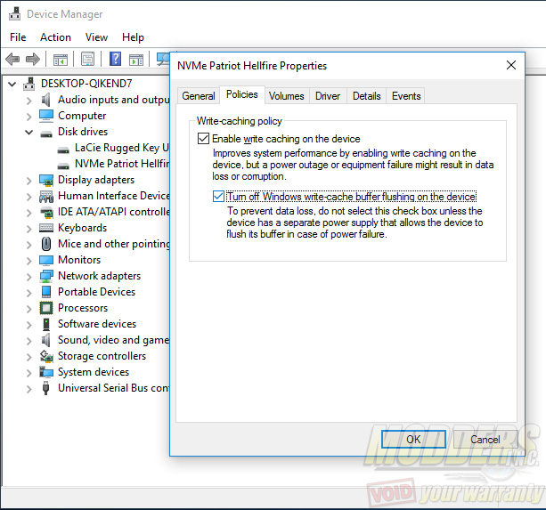
Task: Expand Audio inputs and outputs node
Action: click(29, 101)
